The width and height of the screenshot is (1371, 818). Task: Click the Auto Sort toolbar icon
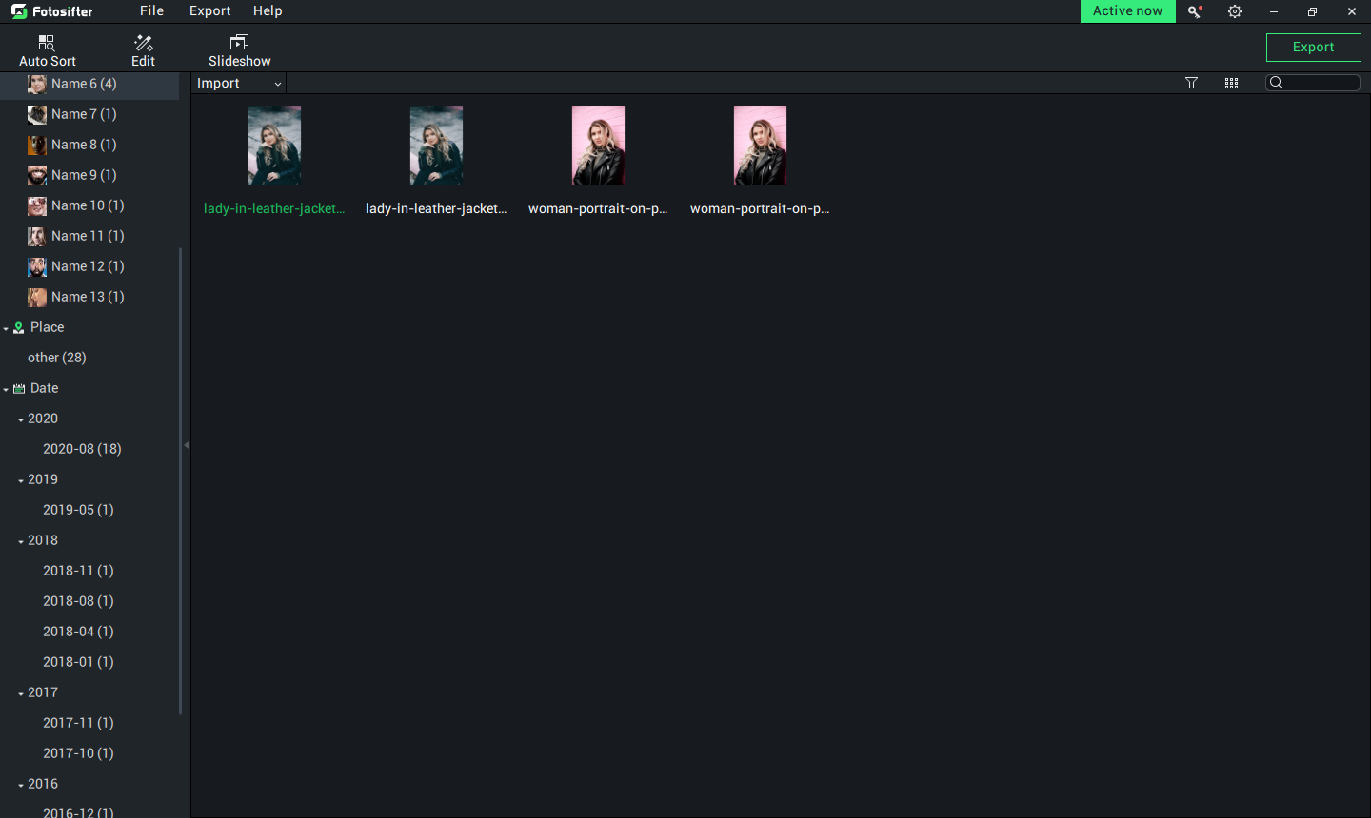47,43
